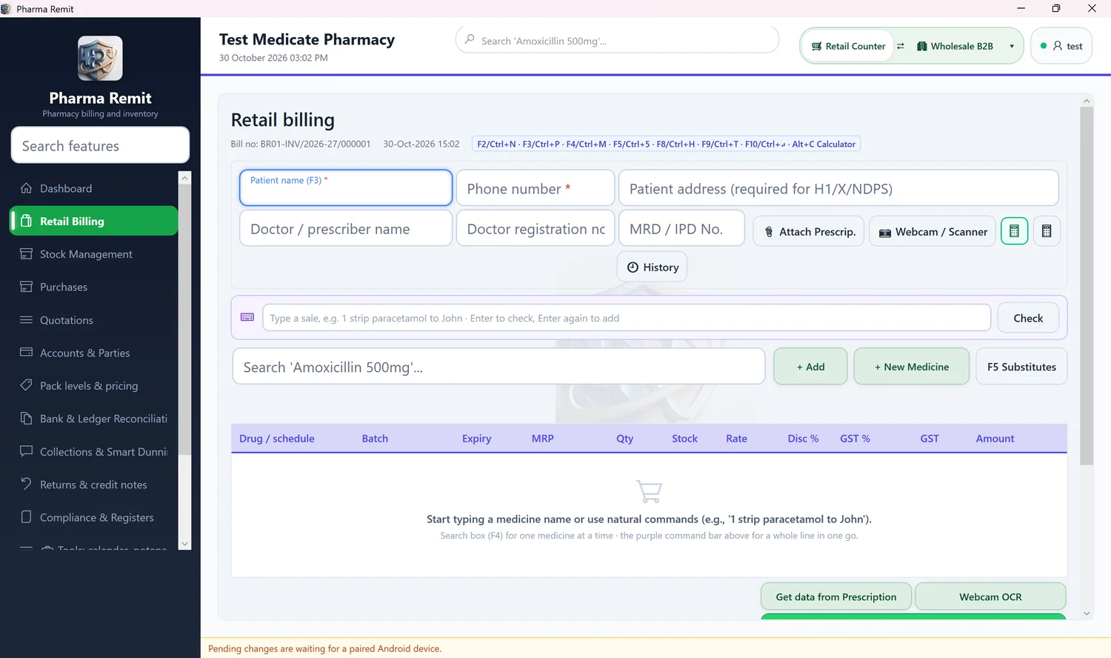Viewport: 1111px width, 658px height.
Task: Open the grey calculator icon beside History row
Action: [1047, 231]
